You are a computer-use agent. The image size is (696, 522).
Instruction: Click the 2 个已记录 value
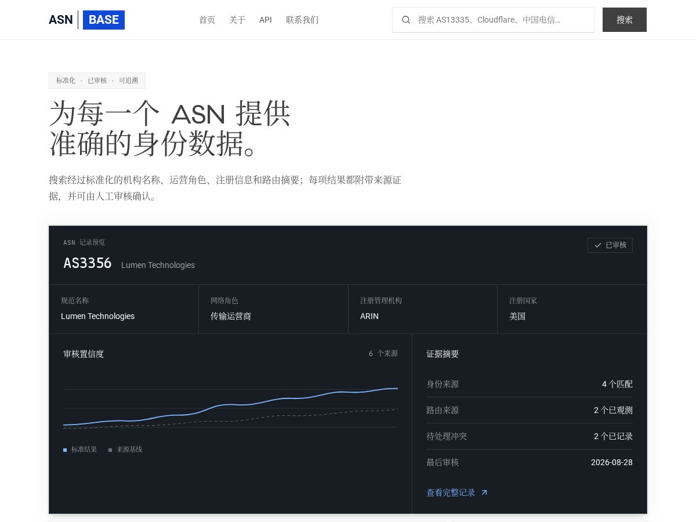pos(613,436)
